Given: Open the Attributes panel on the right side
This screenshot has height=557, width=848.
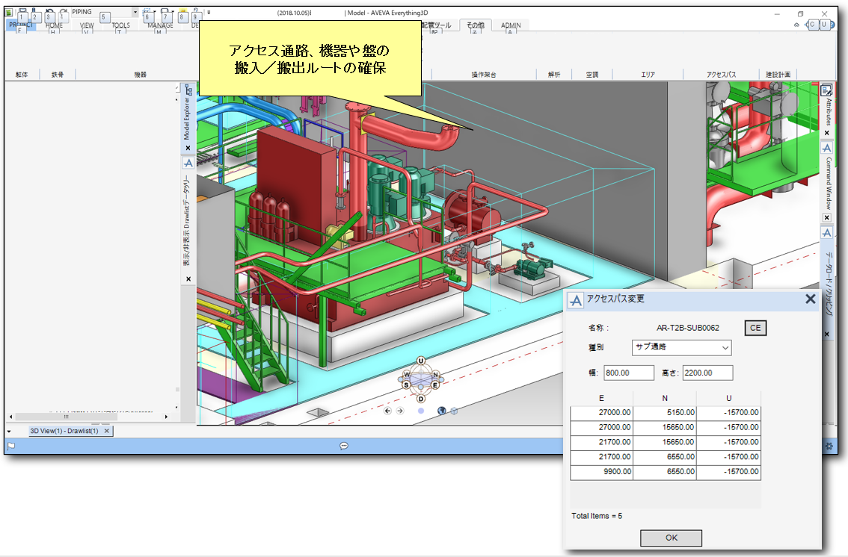Looking at the screenshot, I should tap(827, 112).
